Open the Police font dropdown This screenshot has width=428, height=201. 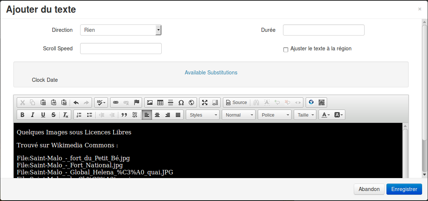pos(275,115)
